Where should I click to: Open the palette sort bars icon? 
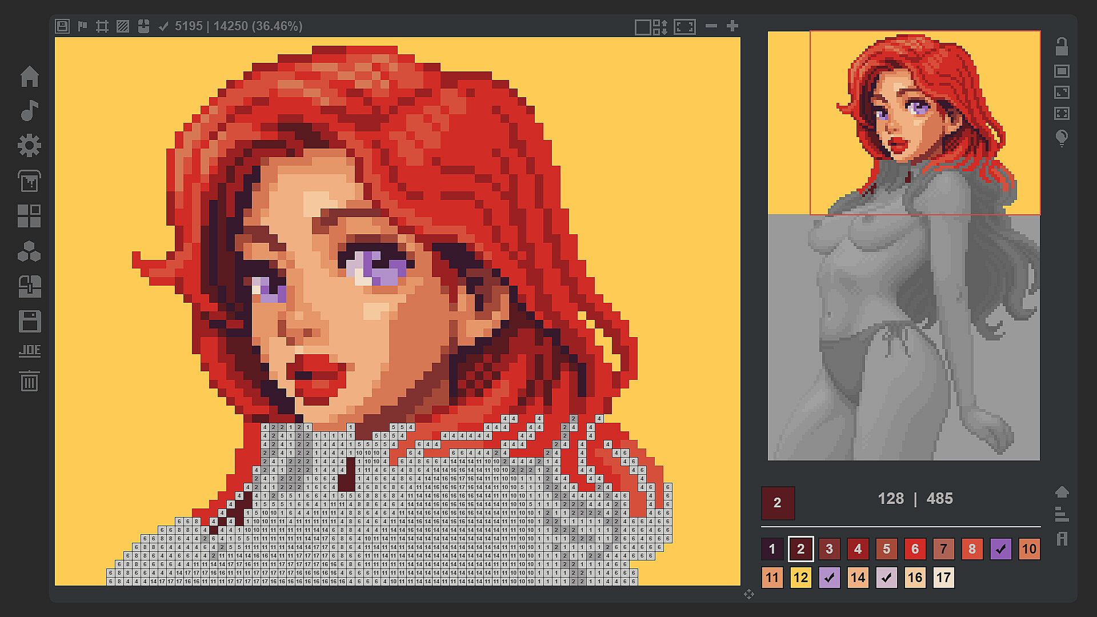[1062, 515]
